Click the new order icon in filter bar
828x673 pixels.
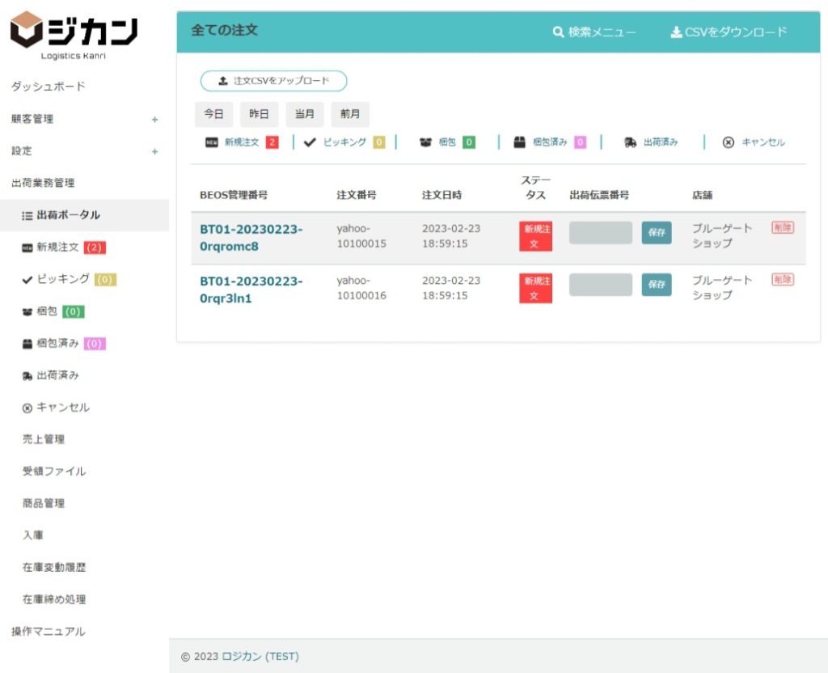pyautogui.click(x=212, y=142)
